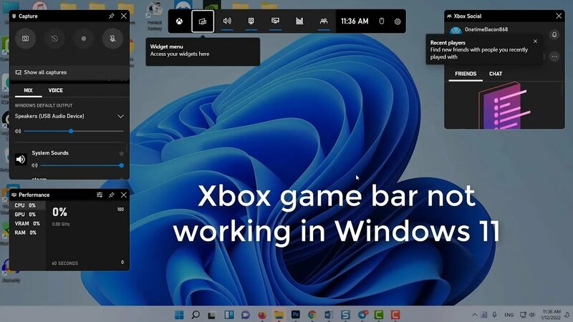Close the Capture widget
573x322 pixels.
[x=124, y=16]
